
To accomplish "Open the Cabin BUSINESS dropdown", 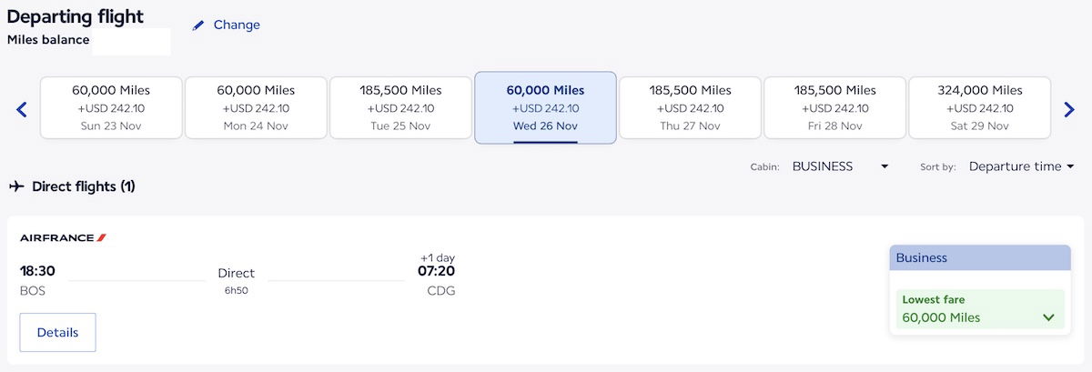I will point(839,166).
